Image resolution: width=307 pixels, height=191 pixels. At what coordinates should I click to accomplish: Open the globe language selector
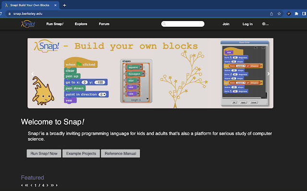265,24
